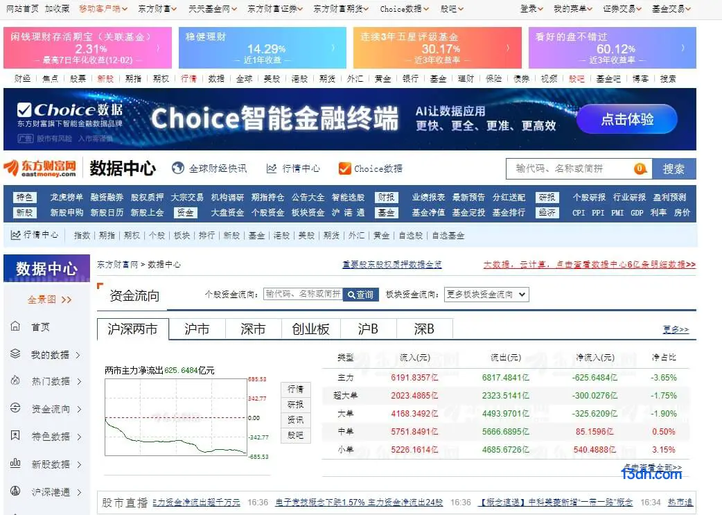The width and height of the screenshot is (722, 515).
Task: Open 重要股东股权质押数据全览 link
Action: pos(392,264)
